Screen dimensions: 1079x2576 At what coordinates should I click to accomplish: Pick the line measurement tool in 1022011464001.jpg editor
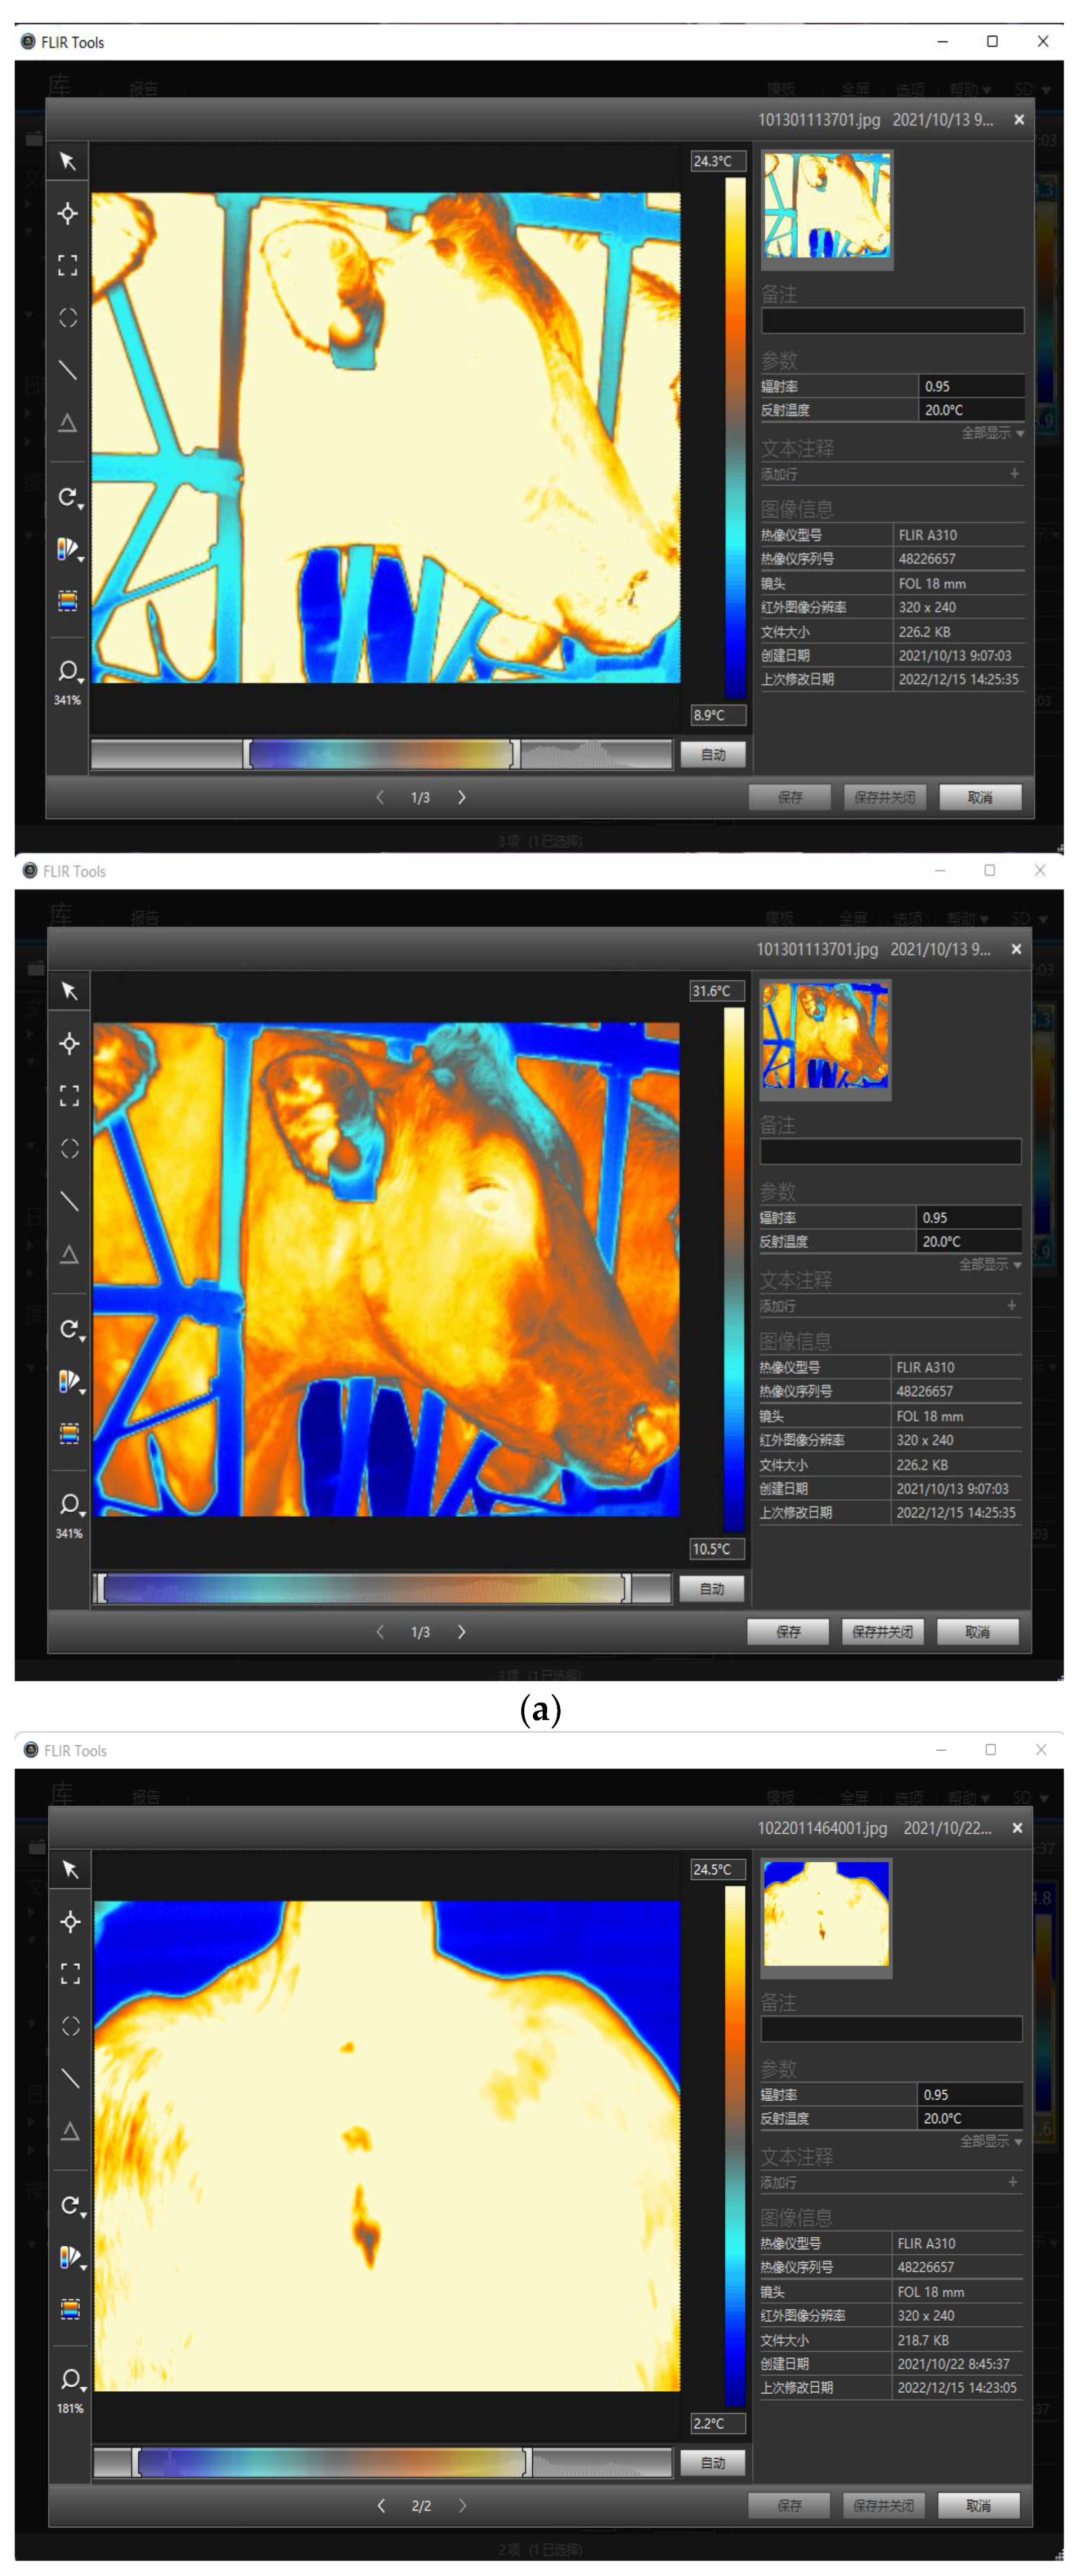(70, 2077)
